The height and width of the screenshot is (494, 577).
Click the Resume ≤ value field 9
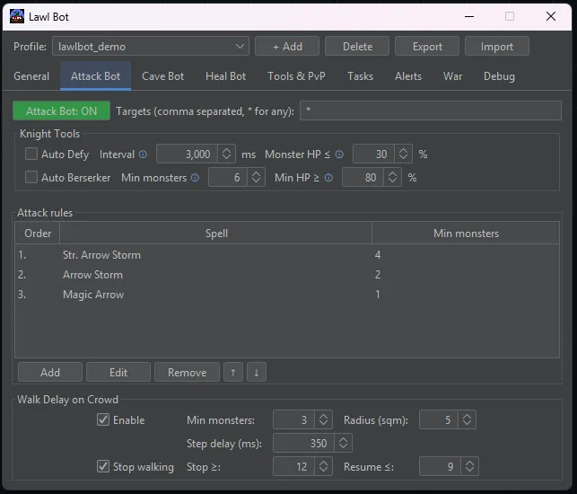(x=440, y=466)
